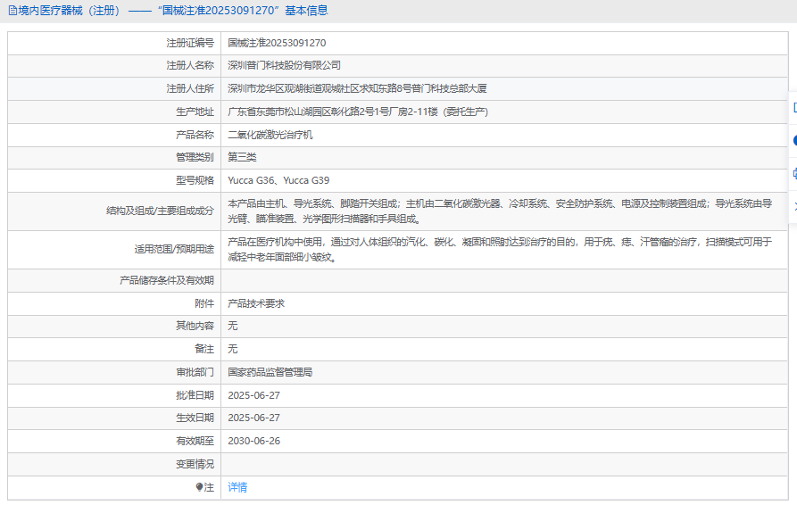
Task: Select the 注册证编号 label cell
Action: pyautogui.click(x=114, y=43)
